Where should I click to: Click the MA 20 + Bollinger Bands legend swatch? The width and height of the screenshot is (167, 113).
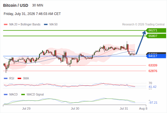pos(6,25)
